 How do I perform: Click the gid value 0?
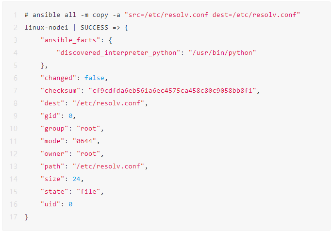pos(70,116)
